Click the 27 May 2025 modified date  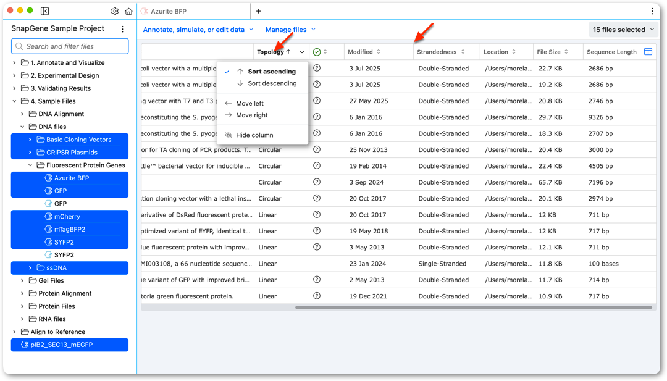click(369, 101)
